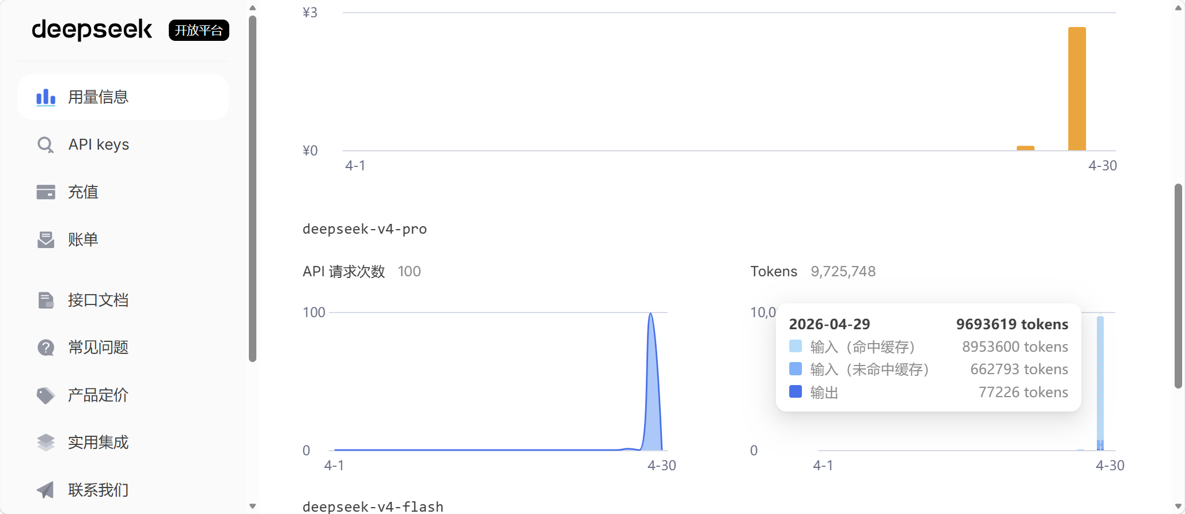The image size is (1185, 514).
Task: Click the main page scroll up arrow
Action: pos(1179,8)
